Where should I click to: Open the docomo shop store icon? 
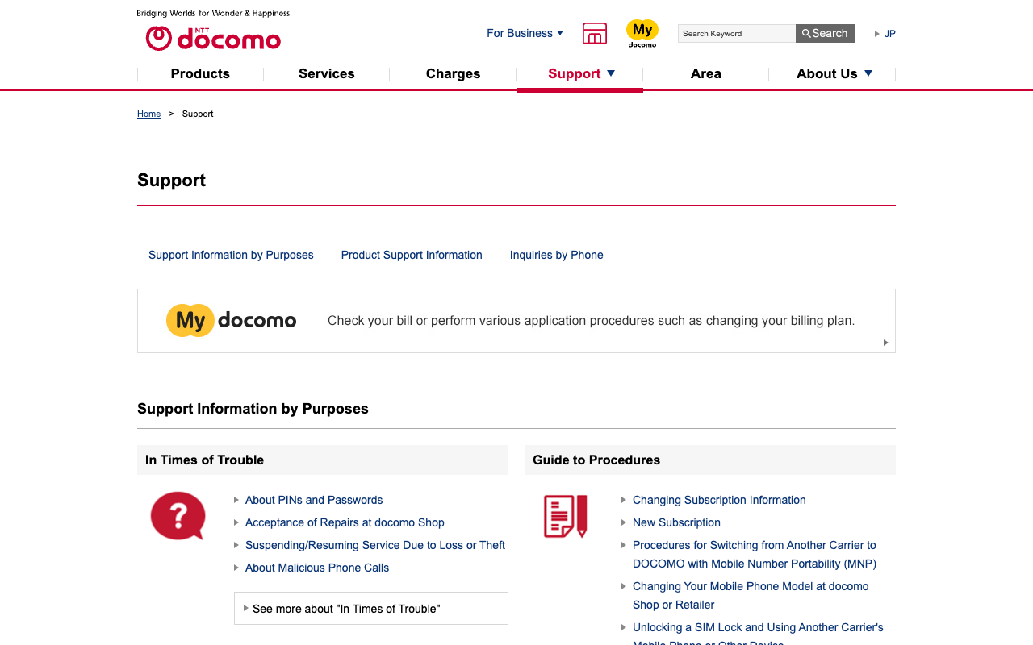point(595,33)
